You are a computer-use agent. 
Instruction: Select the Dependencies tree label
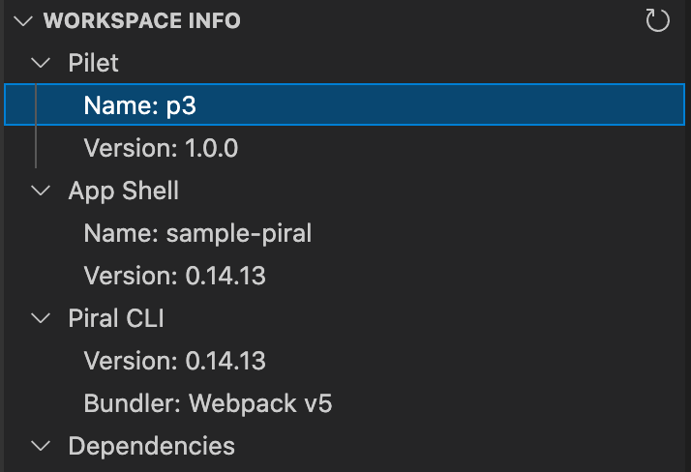pos(151,446)
